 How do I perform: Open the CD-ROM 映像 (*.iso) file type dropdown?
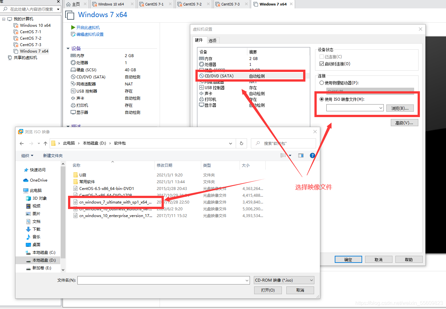(311, 280)
